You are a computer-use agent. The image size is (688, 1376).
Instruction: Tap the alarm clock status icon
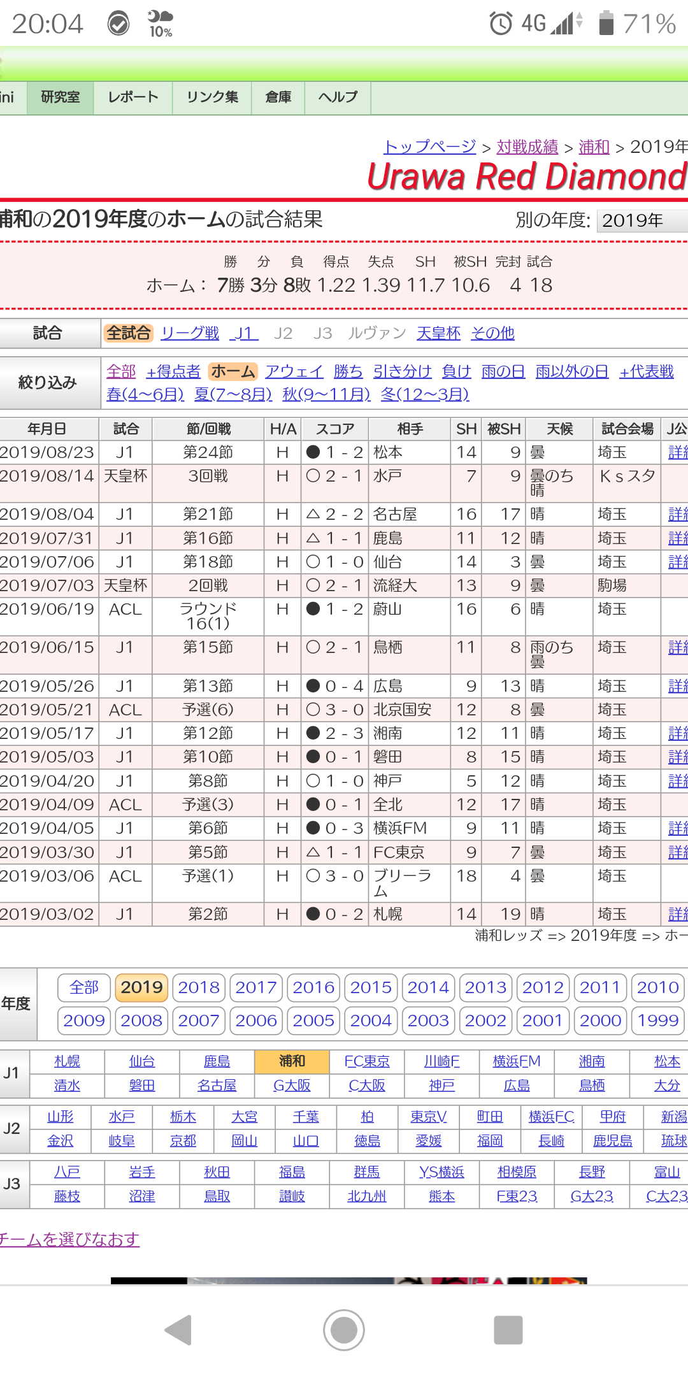tap(501, 24)
